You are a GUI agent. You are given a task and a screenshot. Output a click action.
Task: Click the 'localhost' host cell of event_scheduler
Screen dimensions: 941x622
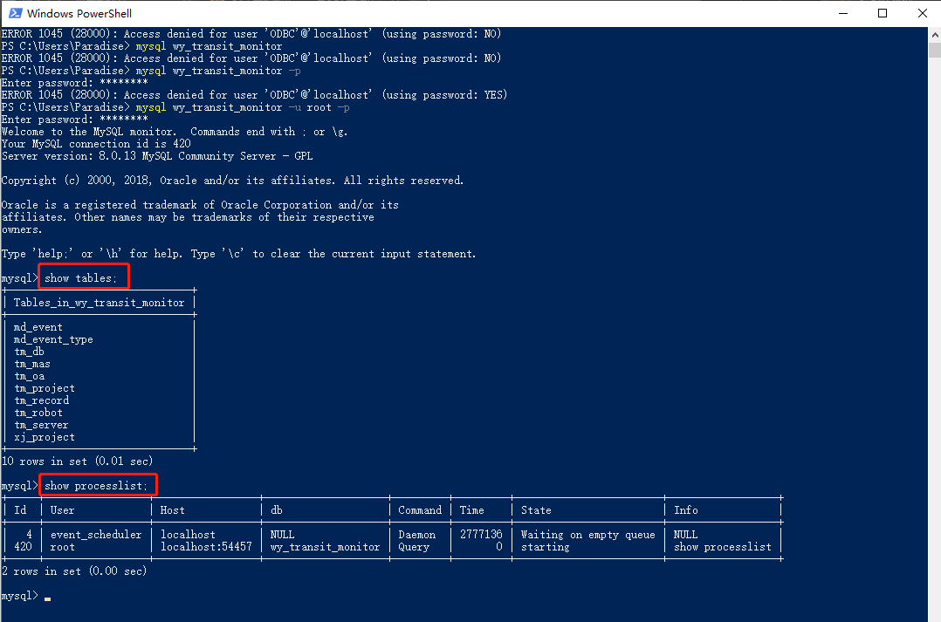tap(188, 535)
